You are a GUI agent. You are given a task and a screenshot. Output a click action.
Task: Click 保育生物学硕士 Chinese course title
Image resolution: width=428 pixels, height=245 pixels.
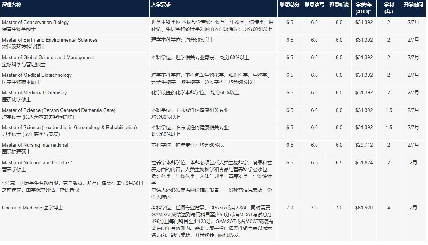[19, 29]
